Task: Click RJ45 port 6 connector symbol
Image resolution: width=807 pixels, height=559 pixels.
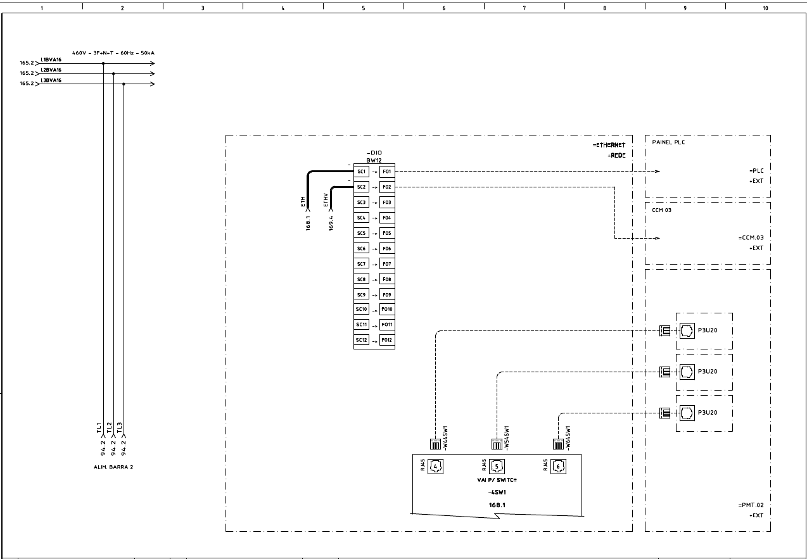Action: pos(557,467)
